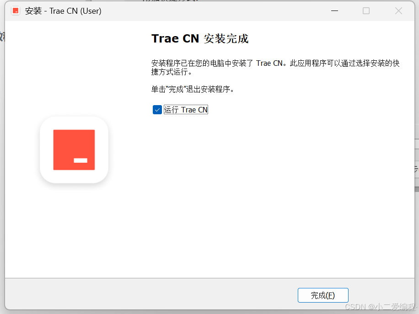
Task: Click empty title bar area beside minimize
Action: [214, 11]
